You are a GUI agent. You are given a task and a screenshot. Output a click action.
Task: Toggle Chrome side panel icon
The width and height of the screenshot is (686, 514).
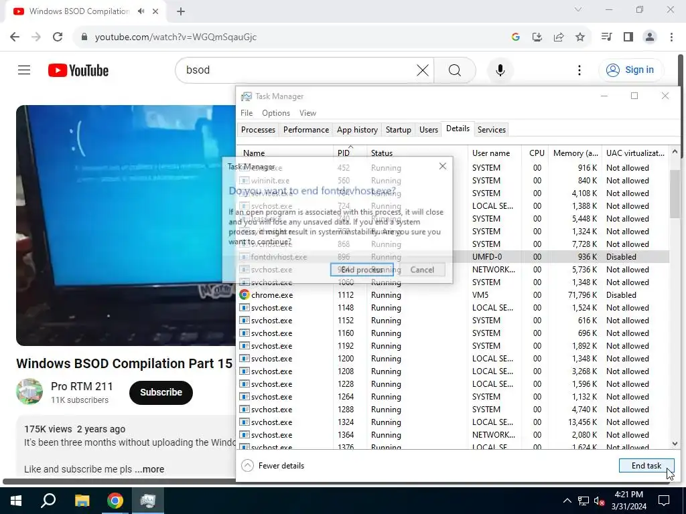pos(628,37)
